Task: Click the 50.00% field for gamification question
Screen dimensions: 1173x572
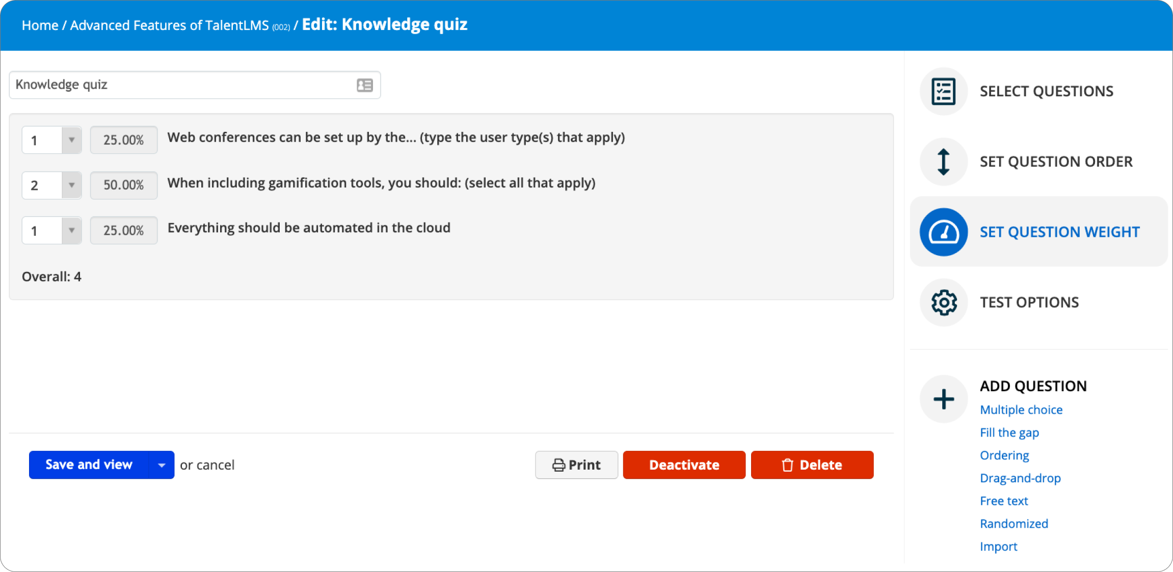Action: pos(124,185)
